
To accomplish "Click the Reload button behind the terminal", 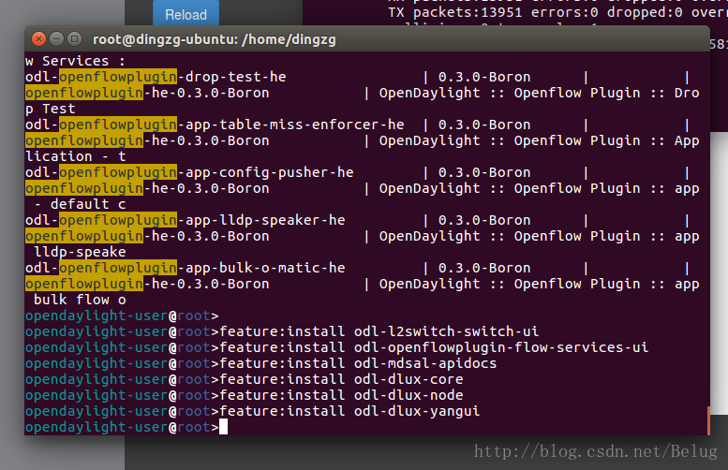I will click(x=186, y=14).
